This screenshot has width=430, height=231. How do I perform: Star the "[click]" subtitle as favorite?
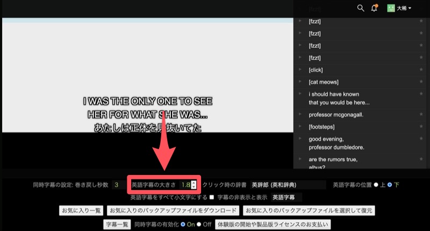[421, 69]
